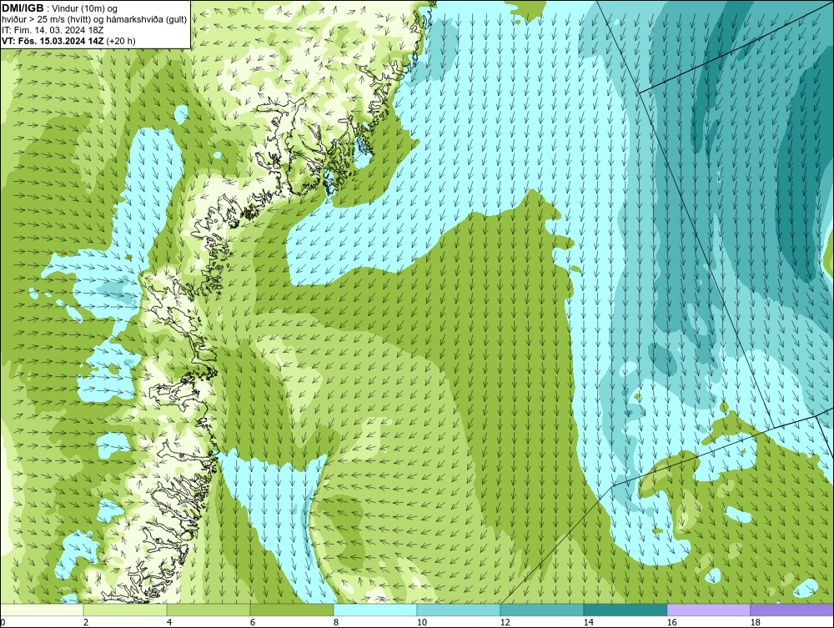Click the 'IT: Fim. 14. 03. 2024 18Z' line
The height and width of the screenshot is (628, 834).
(x=53, y=30)
